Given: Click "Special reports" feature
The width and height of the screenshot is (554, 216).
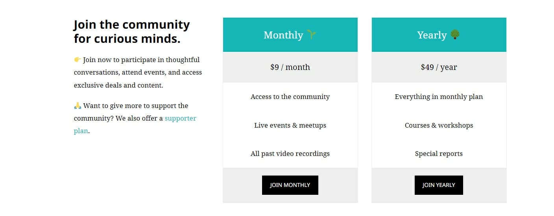Looking at the screenshot, I should [439, 154].
